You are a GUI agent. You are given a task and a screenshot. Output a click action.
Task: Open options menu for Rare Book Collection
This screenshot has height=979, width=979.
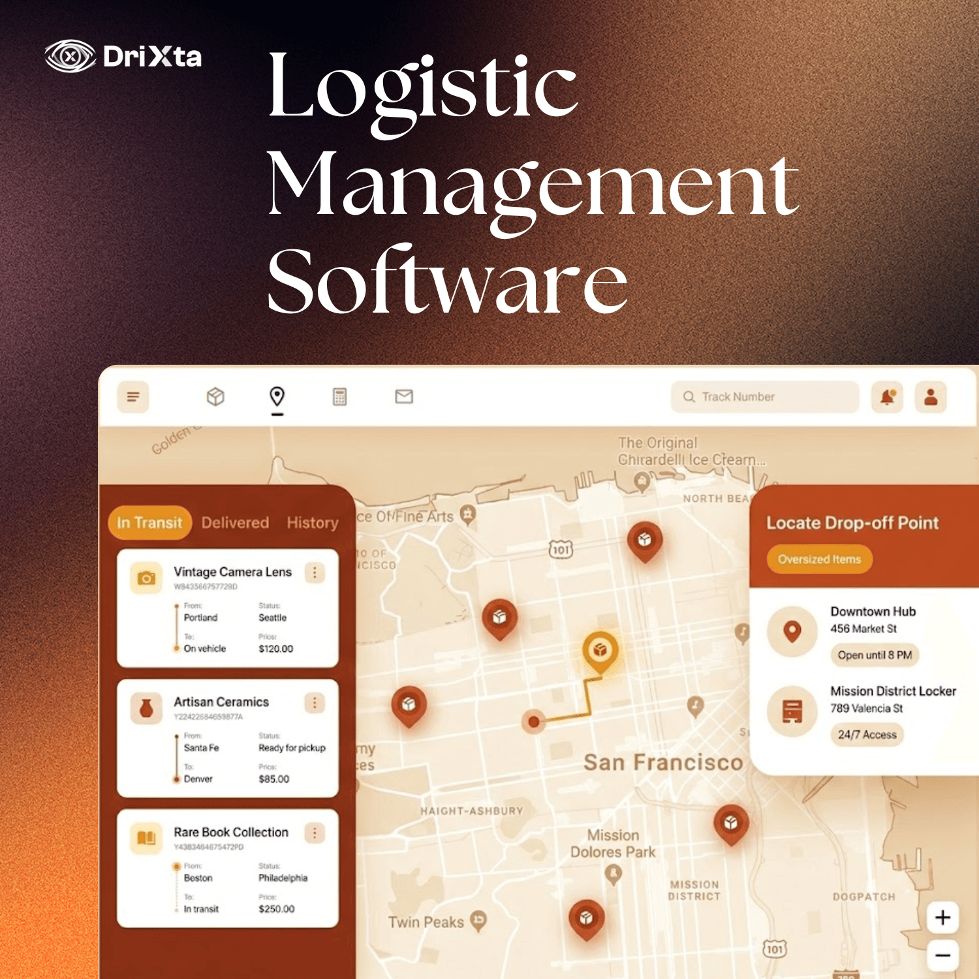click(x=315, y=833)
